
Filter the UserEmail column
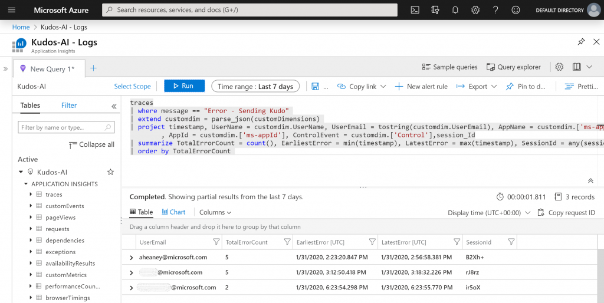[216, 242]
